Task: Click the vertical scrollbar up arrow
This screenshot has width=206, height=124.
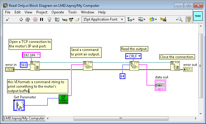Action: [x=201, y=26]
